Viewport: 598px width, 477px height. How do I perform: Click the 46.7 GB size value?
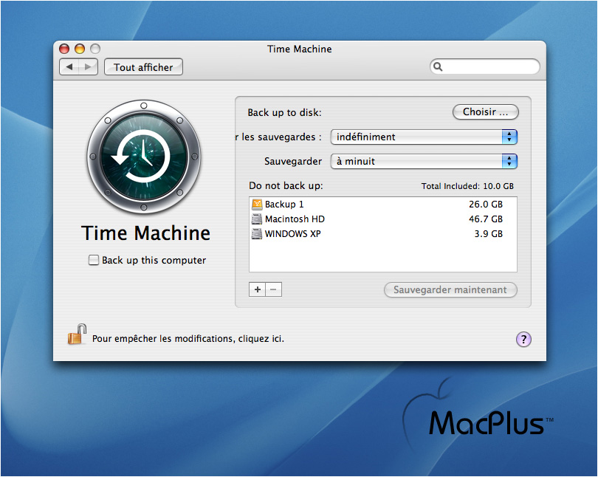click(x=486, y=219)
